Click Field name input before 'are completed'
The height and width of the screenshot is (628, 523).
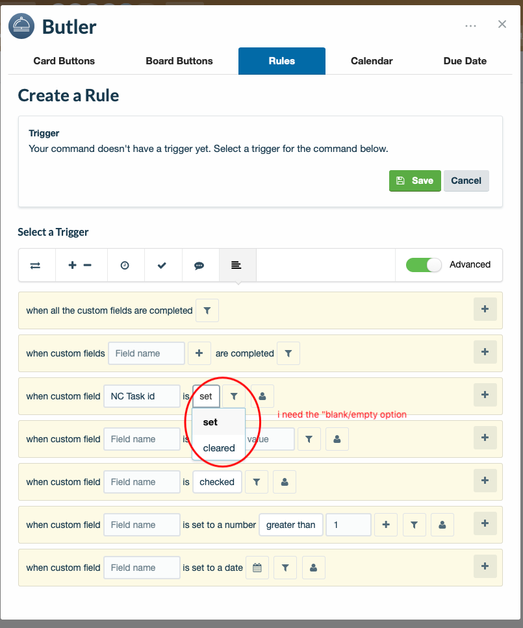(x=146, y=353)
